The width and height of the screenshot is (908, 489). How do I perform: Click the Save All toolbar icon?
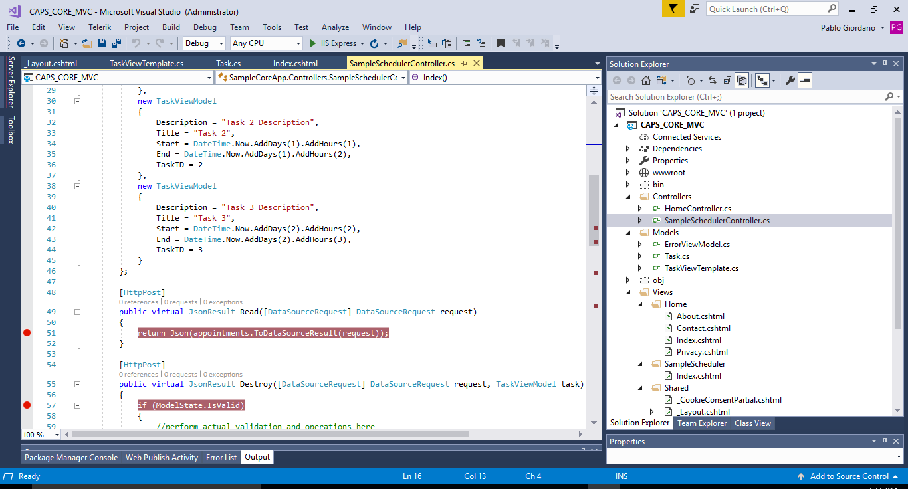click(x=116, y=43)
